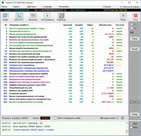
Task: Click the log scrollbar up arrow
Action: pos(127,123)
